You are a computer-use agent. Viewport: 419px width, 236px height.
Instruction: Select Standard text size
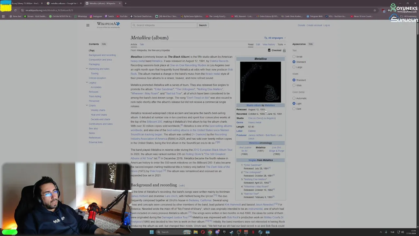[294, 62]
